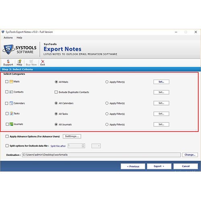Close the SysTools Export Notes window

tap(196, 32)
